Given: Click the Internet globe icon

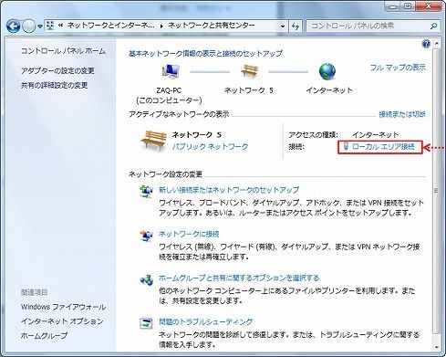Looking at the screenshot, I should pyautogui.click(x=327, y=71).
